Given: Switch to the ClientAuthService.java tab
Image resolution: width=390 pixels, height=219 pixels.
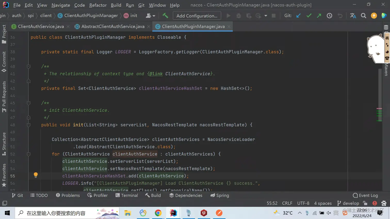Looking at the screenshot, I should [41, 27].
